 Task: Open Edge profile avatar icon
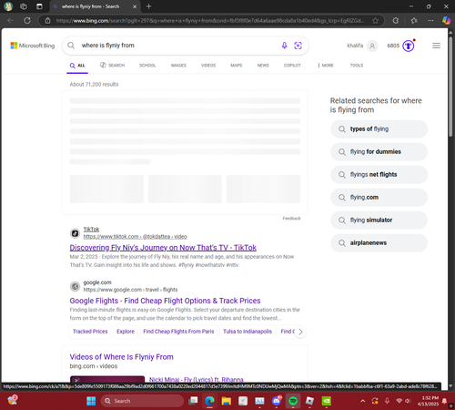pyautogui.click(x=8, y=6)
